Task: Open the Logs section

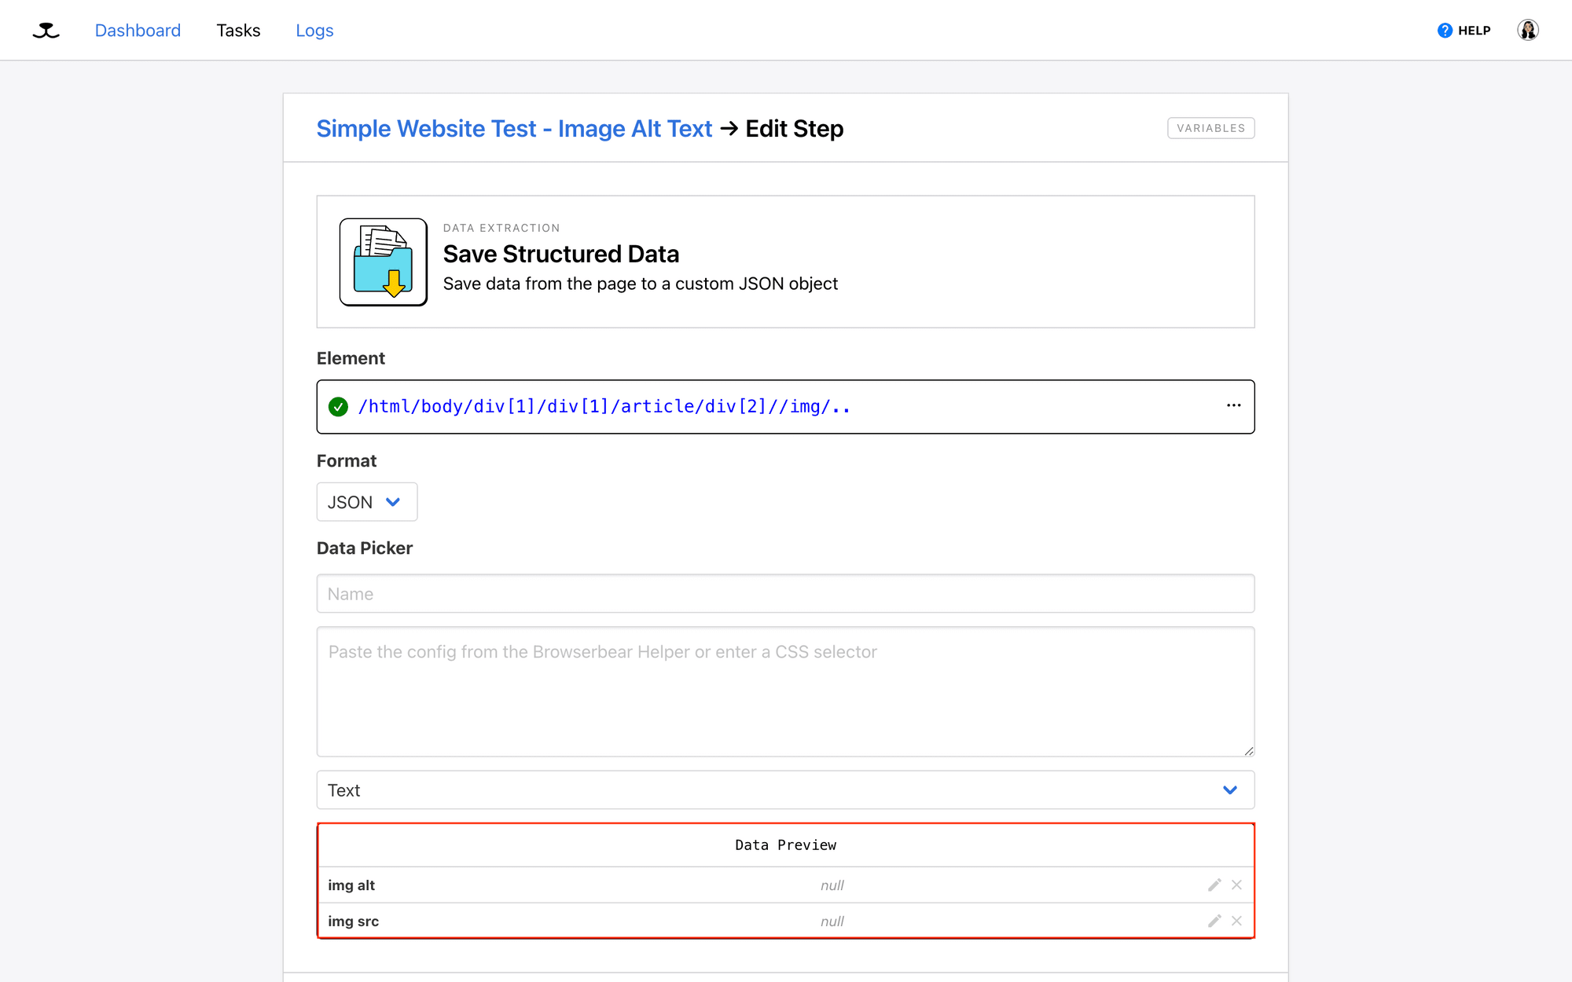Action: click(314, 30)
